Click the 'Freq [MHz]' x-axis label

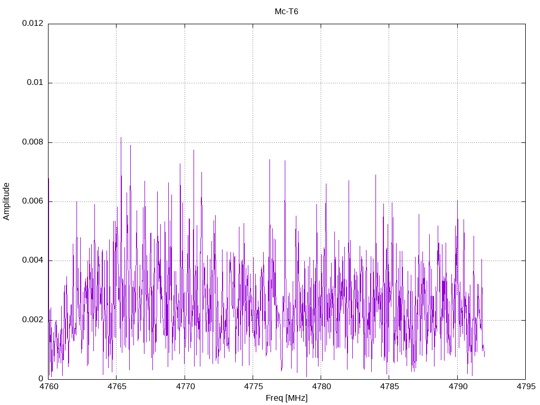[x=286, y=398]
